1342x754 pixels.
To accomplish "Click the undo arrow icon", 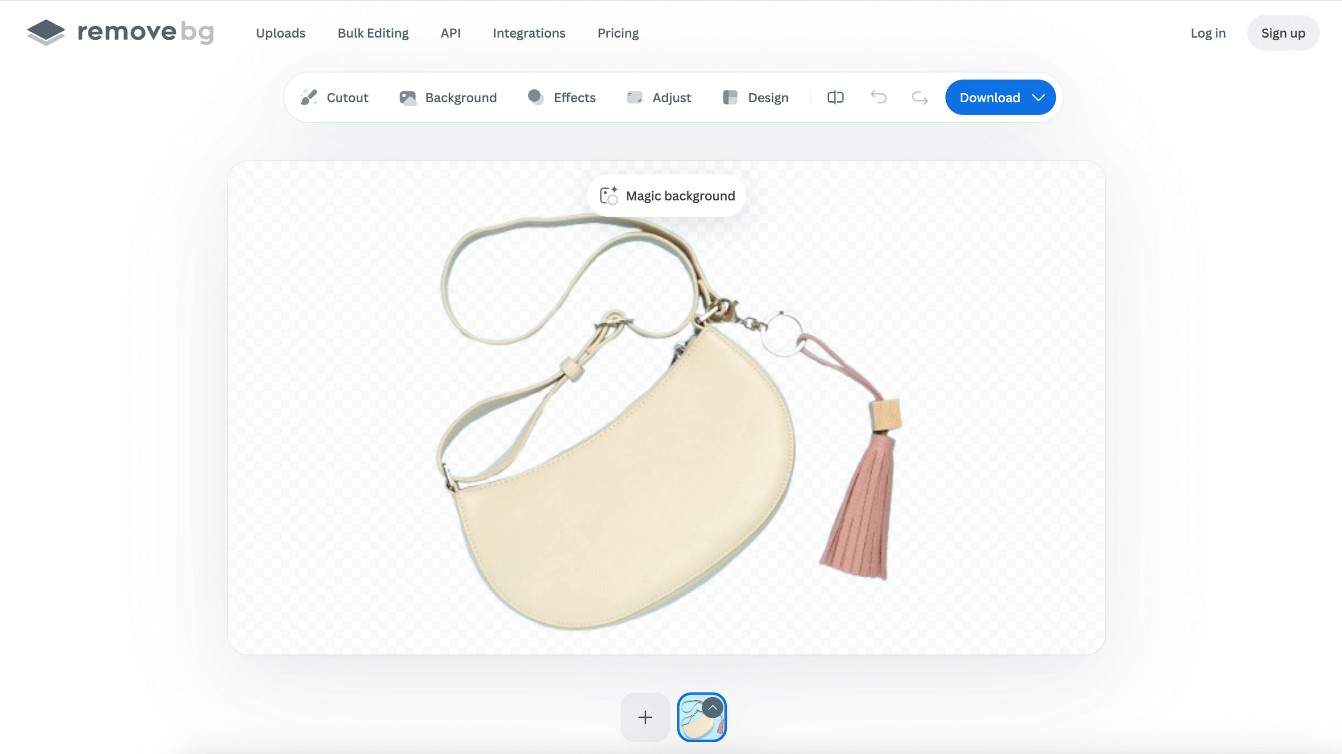I will click(878, 98).
